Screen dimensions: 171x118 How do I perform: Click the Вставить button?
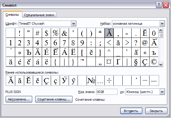tap(131, 111)
